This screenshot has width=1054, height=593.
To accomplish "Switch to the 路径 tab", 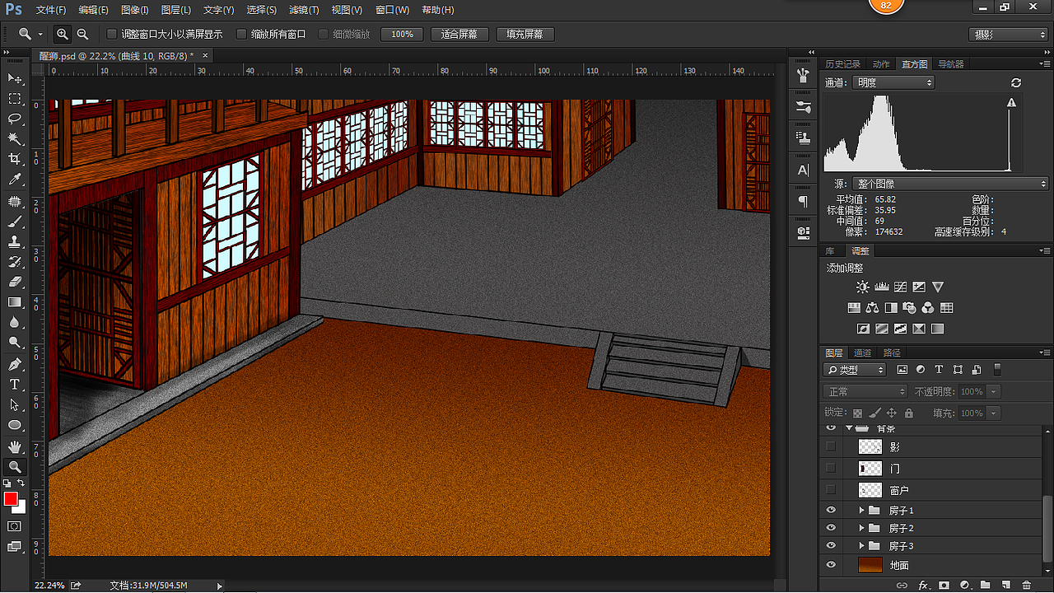I will [892, 353].
